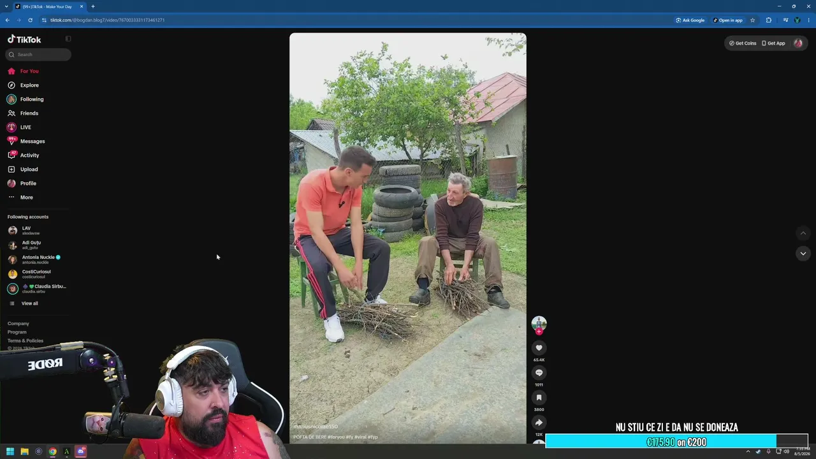The width and height of the screenshot is (816, 459).
Task: Open Chrome three-dot menu
Action: click(x=808, y=20)
